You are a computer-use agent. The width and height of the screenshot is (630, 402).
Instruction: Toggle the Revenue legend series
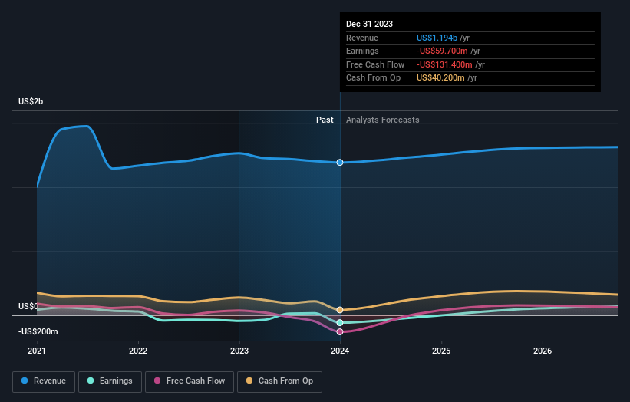tap(44, 381)
